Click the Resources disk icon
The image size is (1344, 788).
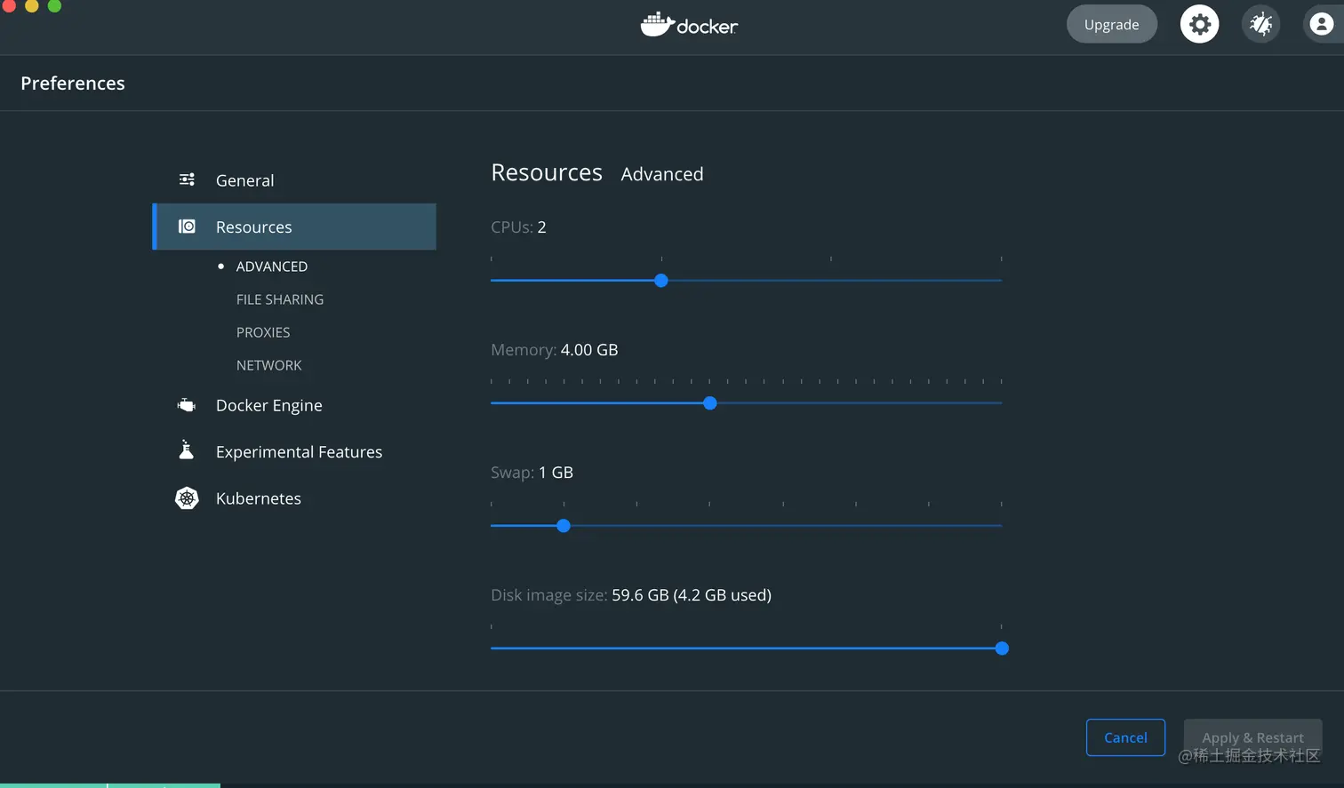[187, 227]
